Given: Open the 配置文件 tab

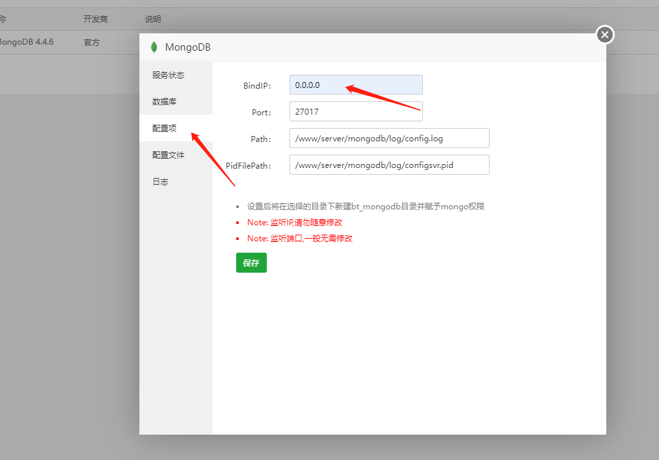Looking at the screenshot, I should coord(176,155).
